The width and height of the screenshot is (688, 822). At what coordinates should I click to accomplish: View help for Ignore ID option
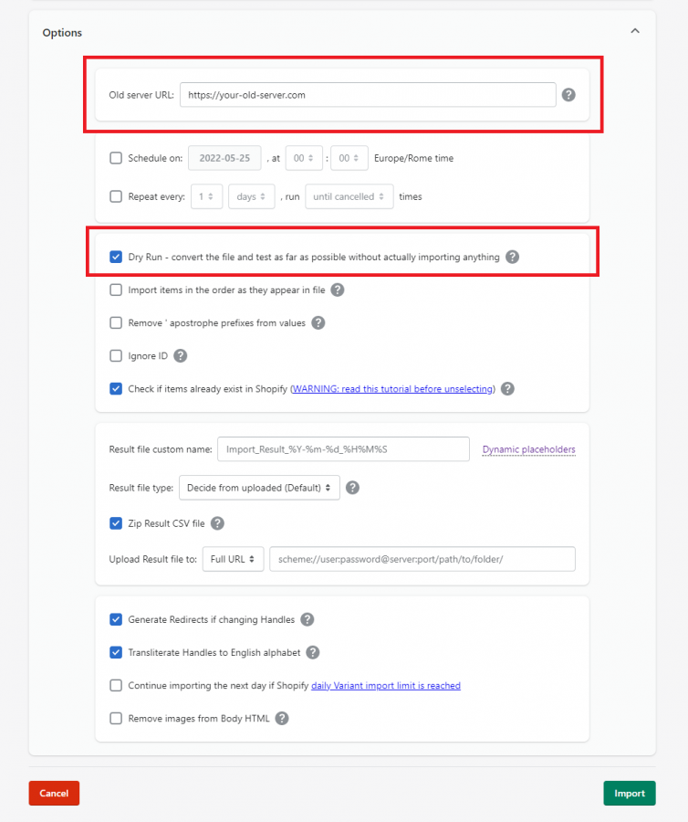(x=180, y=355)
